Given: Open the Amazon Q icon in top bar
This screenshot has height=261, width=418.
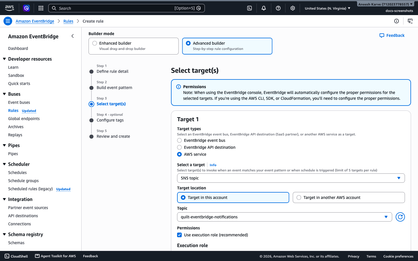Looking at the screenshot, I should pos(26,8).
